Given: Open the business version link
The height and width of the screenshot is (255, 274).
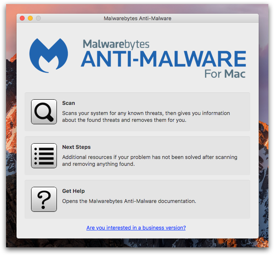Looking at the screenshot, I should 136,228.
